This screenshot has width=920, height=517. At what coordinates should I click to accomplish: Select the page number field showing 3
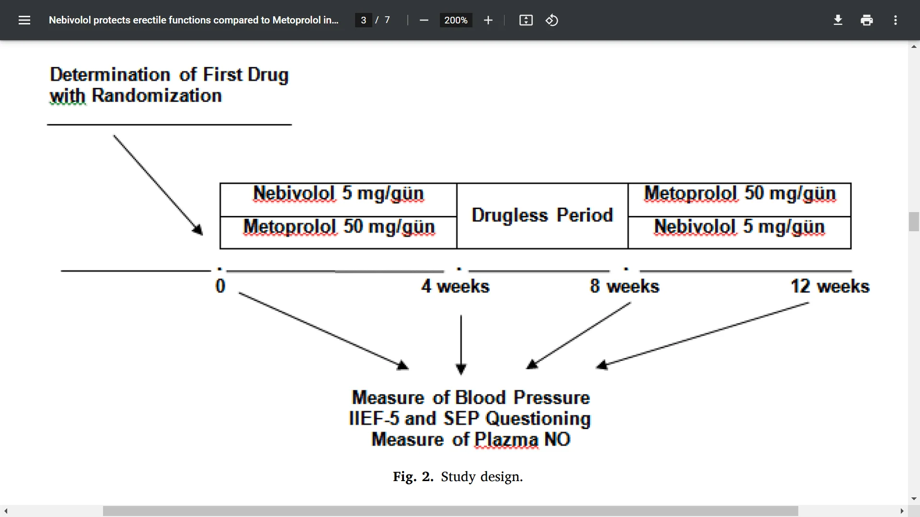click(363, 20)
